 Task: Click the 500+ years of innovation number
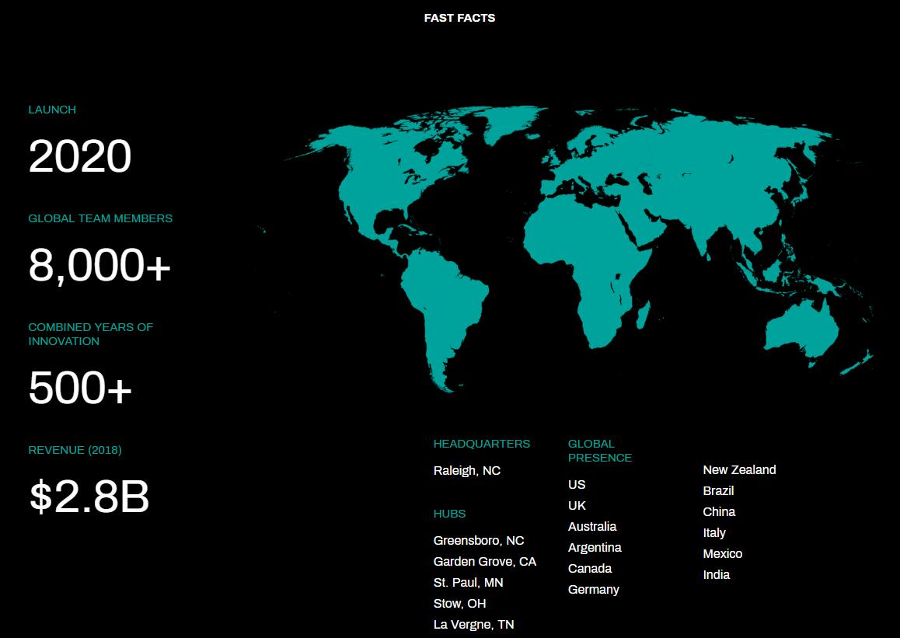(x=80, y=388)
